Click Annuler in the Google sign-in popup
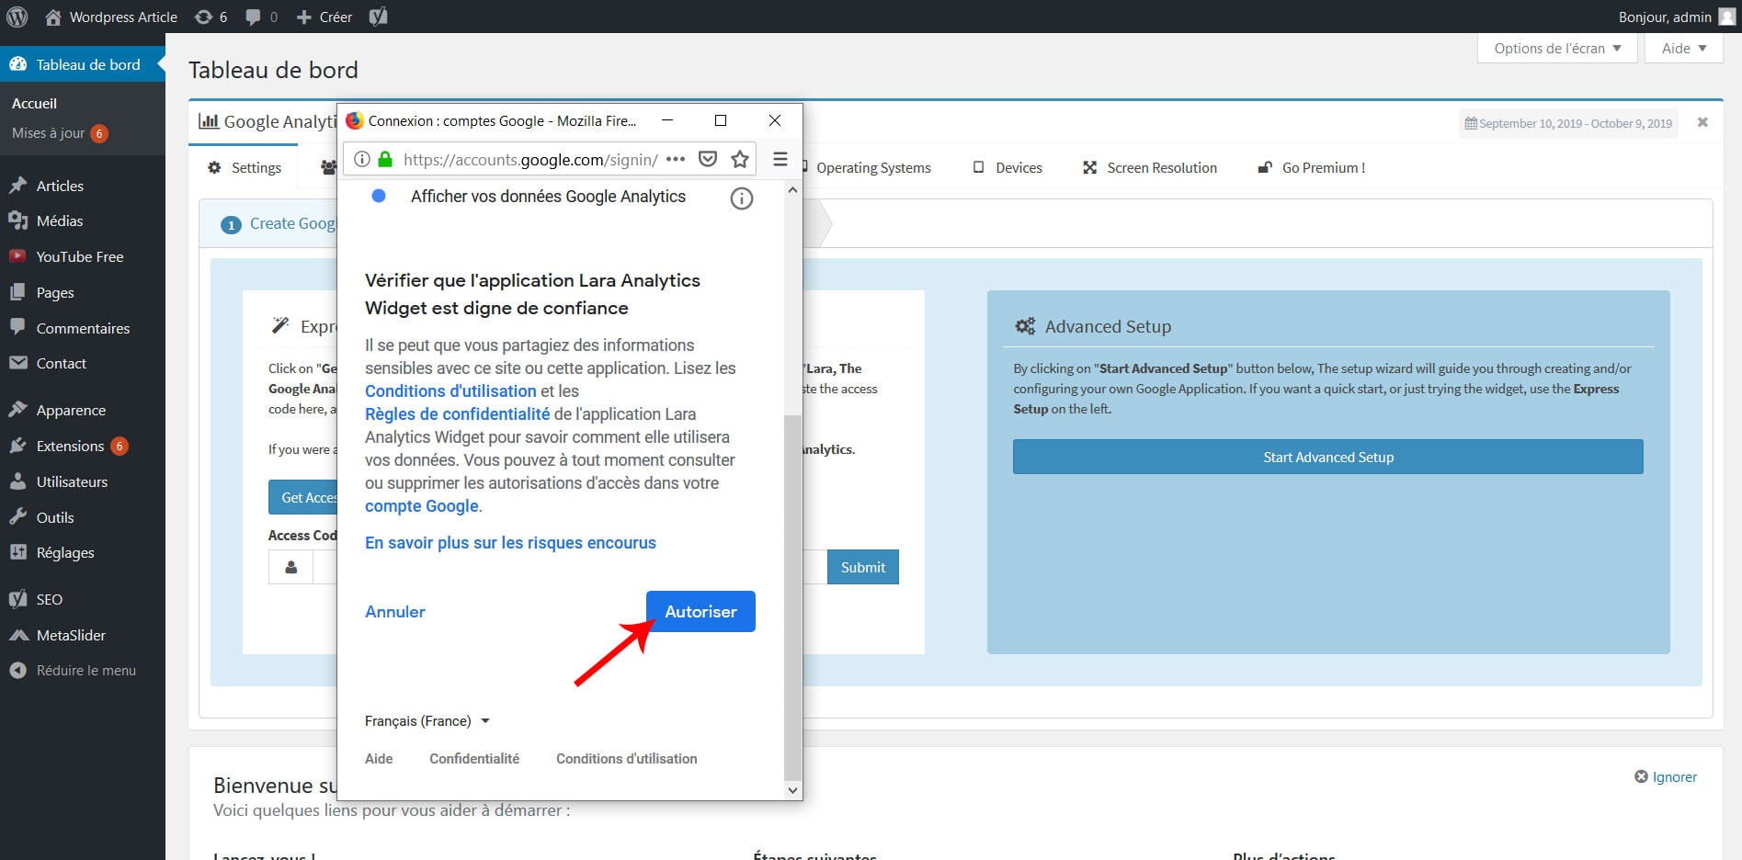 pyautogui.click(x=395, y=612)
